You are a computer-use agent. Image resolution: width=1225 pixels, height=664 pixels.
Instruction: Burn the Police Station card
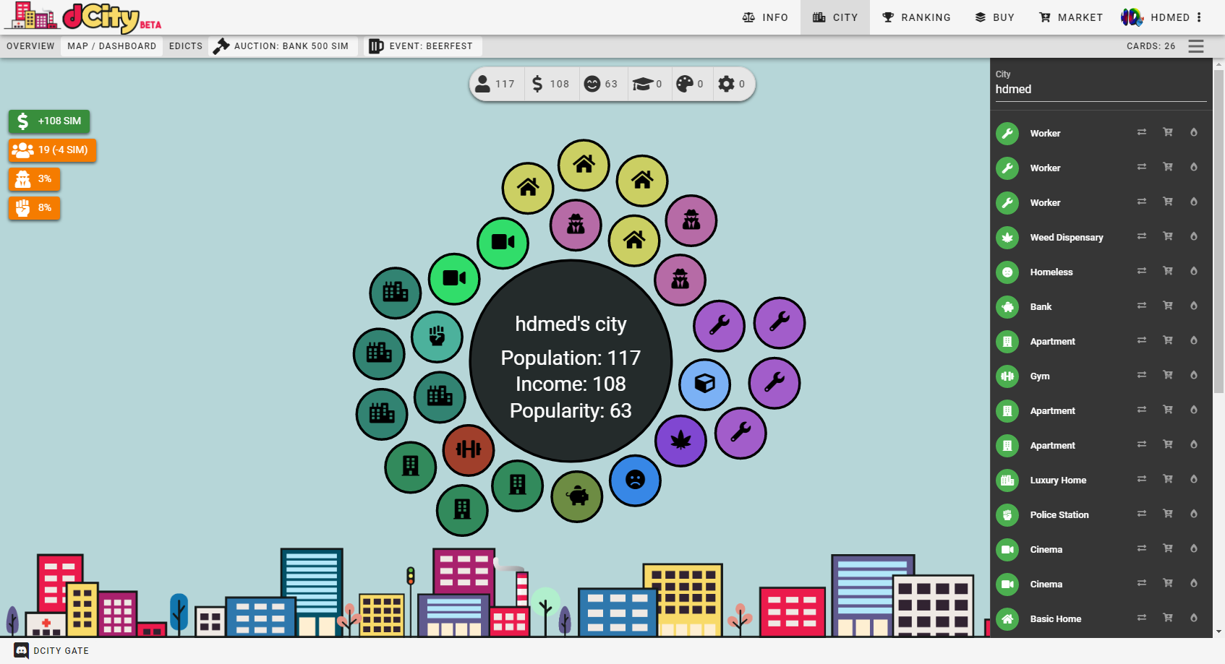coord(1194,514)
